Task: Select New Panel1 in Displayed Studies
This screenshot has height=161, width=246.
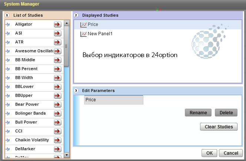Action: tap(158, 34)
